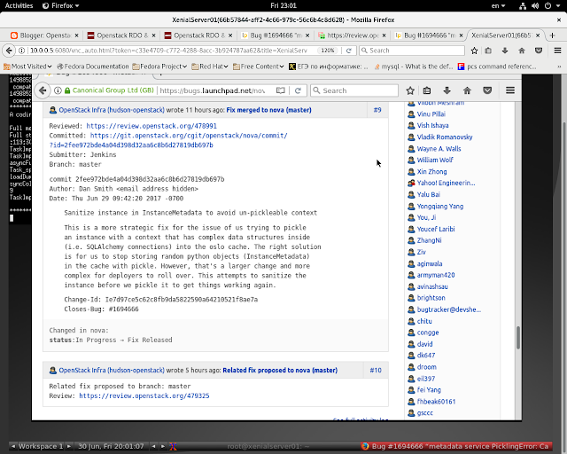The width and height of the screenshot is (567, 454).
Task: Click the inner page vertical scrollbar thumb
Action: pyautogui.click(x=517, y=338)
